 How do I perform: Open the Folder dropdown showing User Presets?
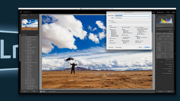pyautogui.click(x=133, y=18)
